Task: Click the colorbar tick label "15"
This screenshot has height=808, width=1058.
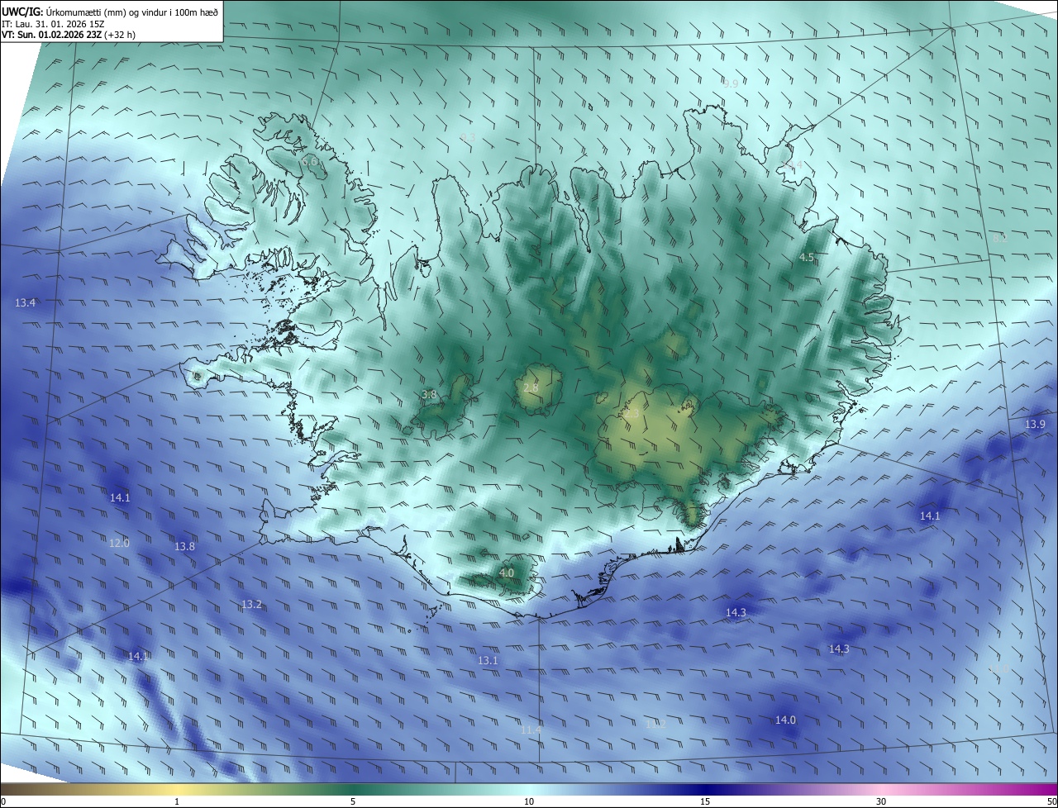Action: (705, 801)
